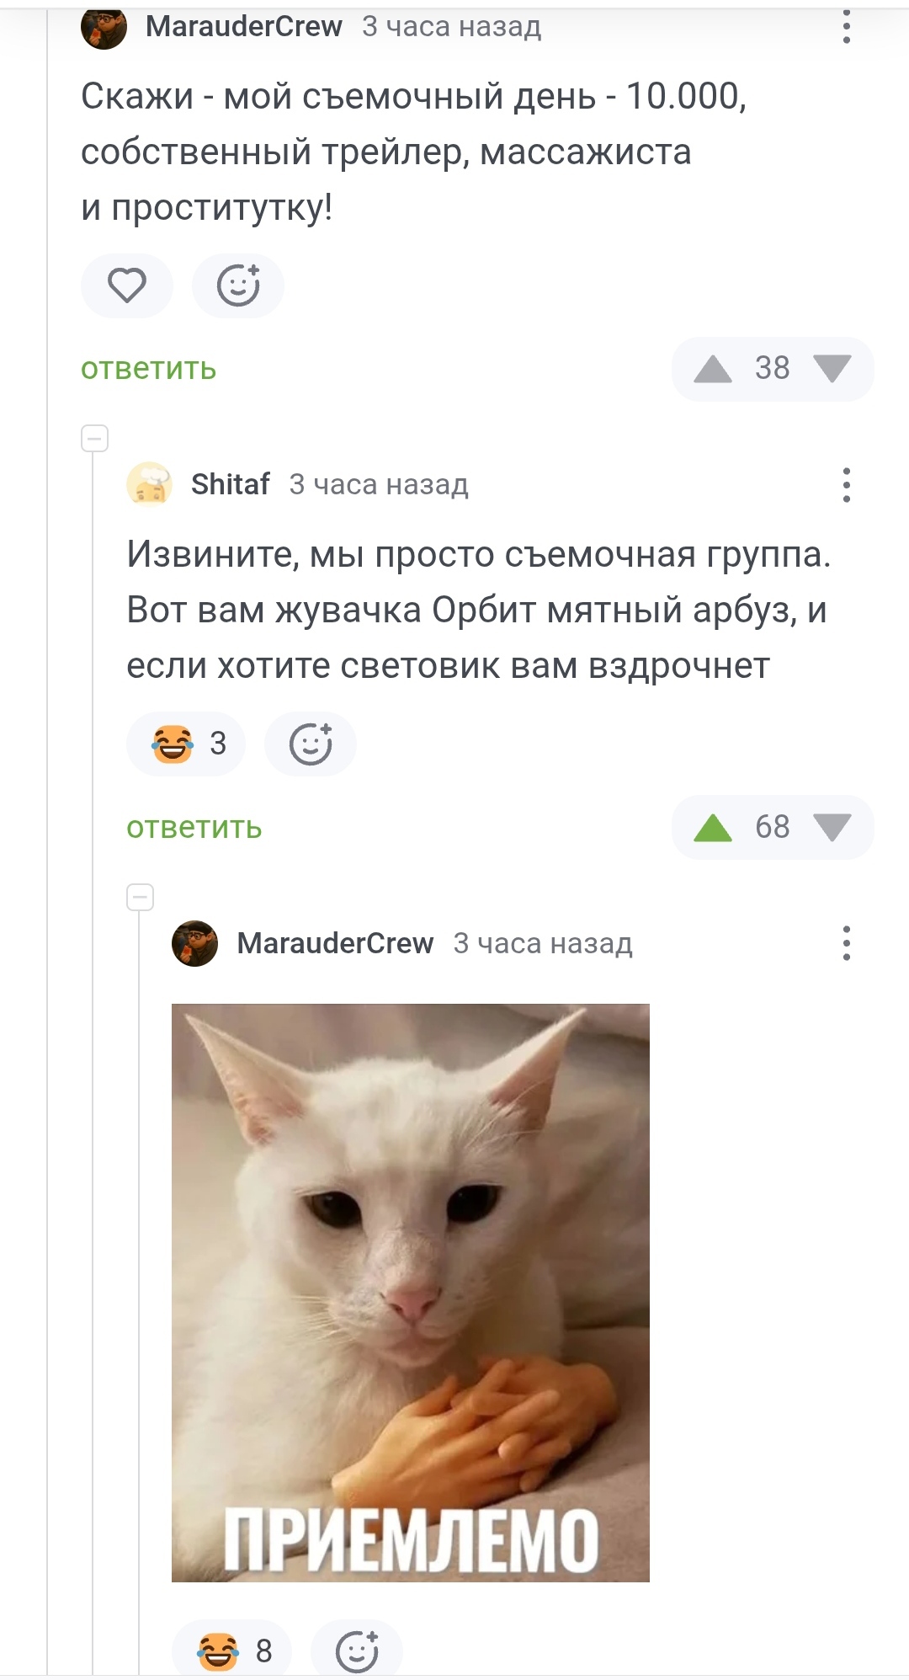Open three-dot menu on Shitaf comment
Viewport: 909px width, 1680px height.
pyautogui.click(x=846, y=485)
